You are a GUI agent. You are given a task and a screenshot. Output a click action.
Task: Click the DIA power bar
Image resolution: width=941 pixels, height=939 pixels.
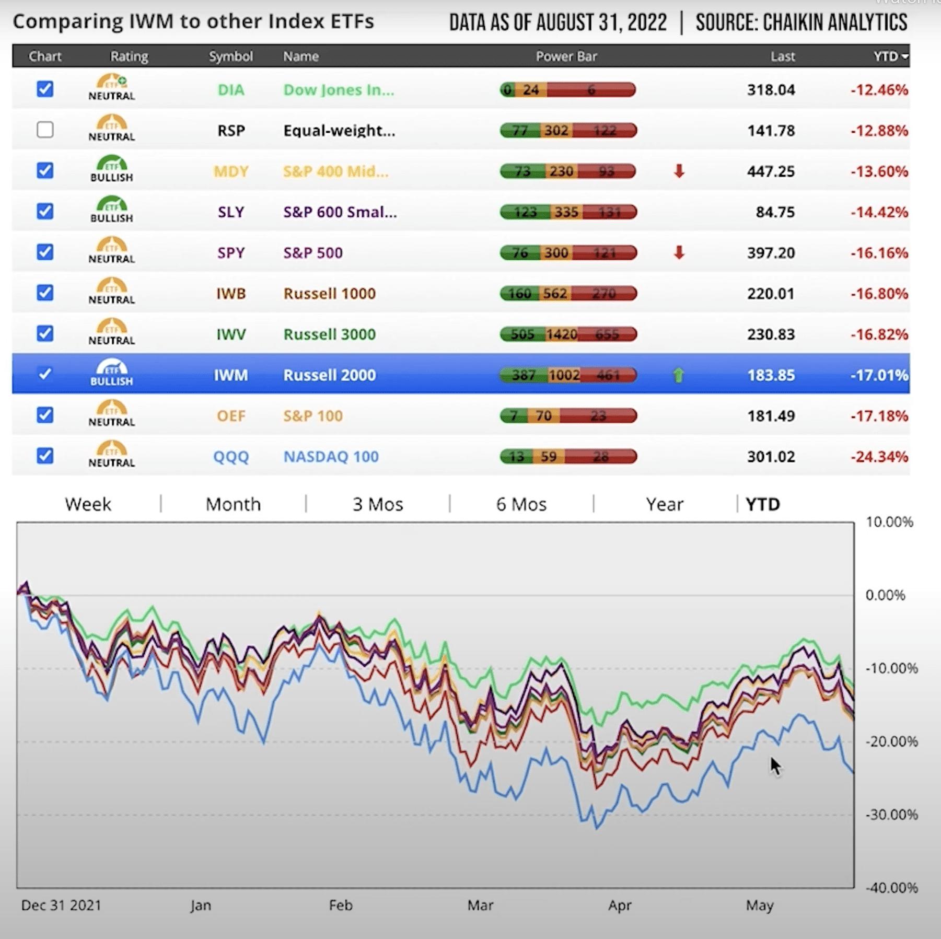[568, 90]
